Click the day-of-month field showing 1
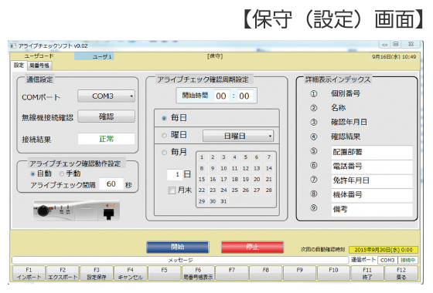Image resolution: width=433 pixels, height=293 pixels. [x=175, y=174]
